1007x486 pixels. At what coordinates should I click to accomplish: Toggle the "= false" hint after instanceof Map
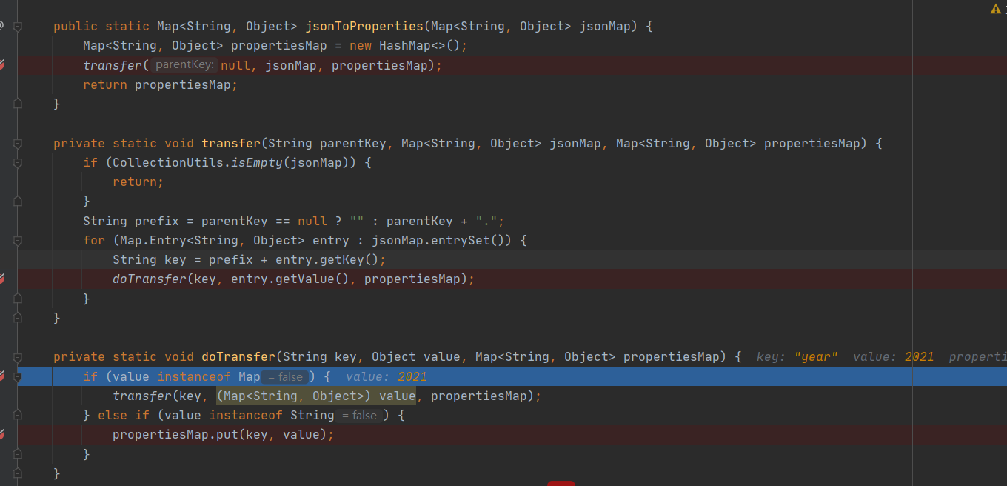287,376
